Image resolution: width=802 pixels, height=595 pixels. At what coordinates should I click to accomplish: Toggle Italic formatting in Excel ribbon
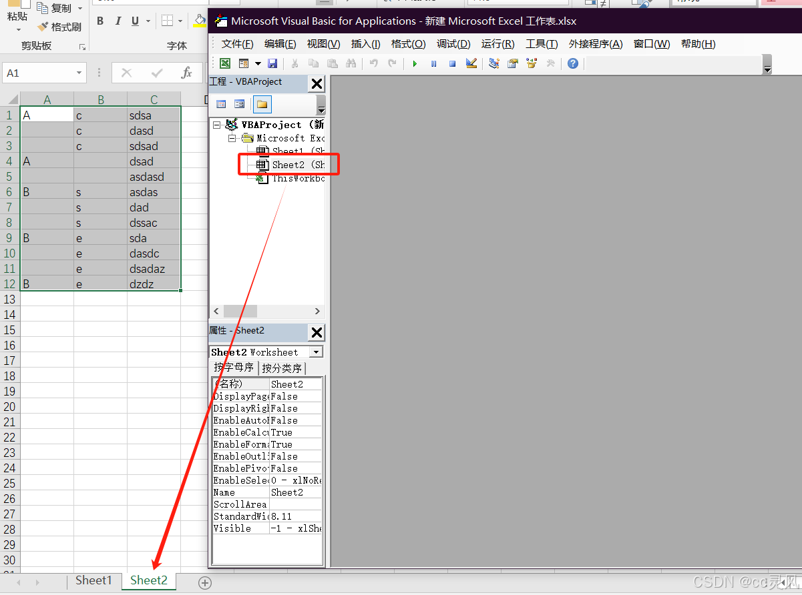[118, 21]
